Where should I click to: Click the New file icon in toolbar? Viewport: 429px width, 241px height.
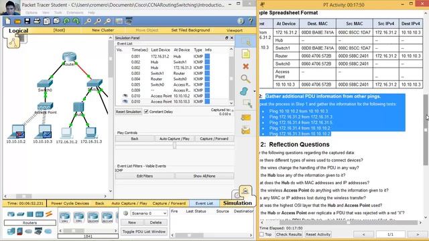coord(7,21)
